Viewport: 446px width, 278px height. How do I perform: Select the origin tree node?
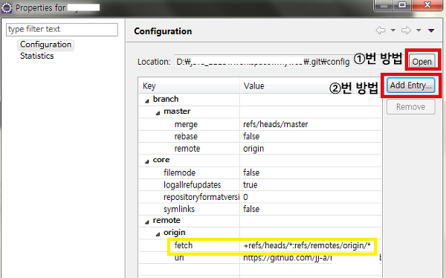tap(175, 233)
